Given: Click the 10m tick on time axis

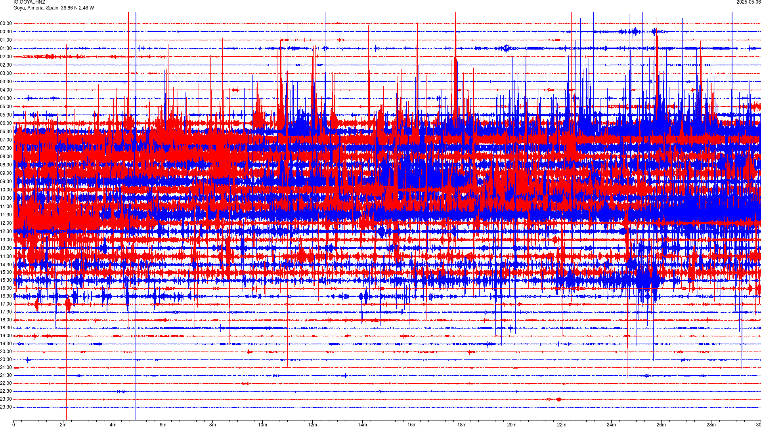Looking at the screenshot, I should 262,425.
